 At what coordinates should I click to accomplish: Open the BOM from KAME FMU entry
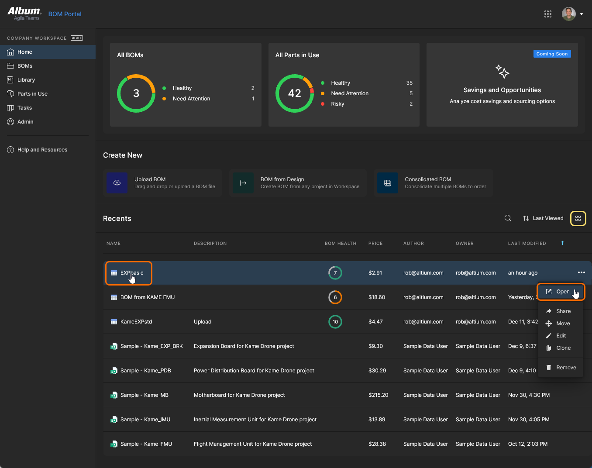coord(148,297)
